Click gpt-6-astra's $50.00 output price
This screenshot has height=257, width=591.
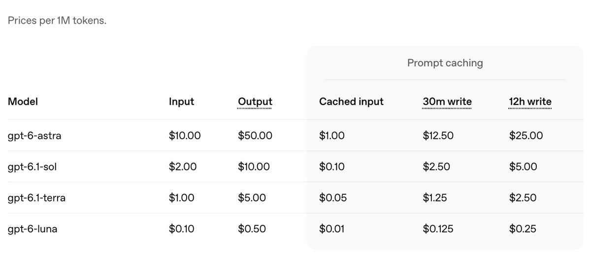pos(255,135)
